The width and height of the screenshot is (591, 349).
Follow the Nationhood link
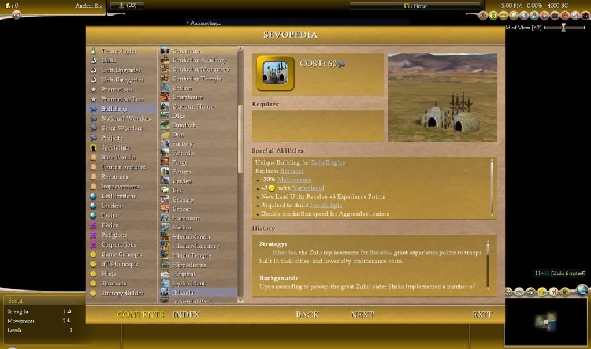[x=307, y=188]
